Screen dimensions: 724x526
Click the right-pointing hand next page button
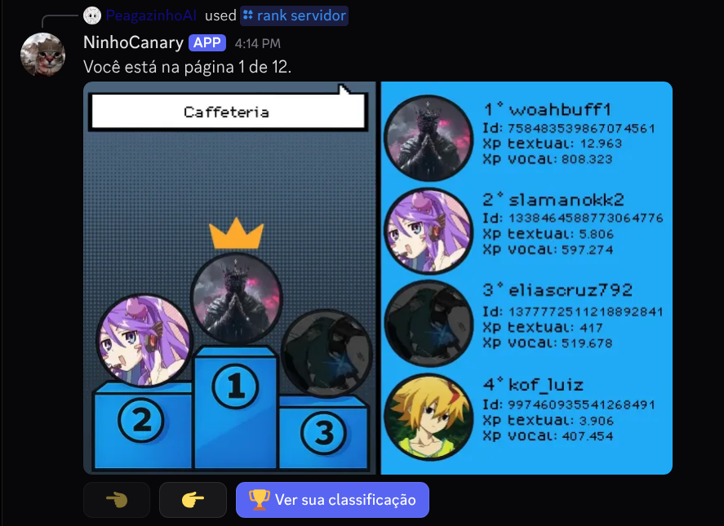pyautogui.click(x=193, y=500)
